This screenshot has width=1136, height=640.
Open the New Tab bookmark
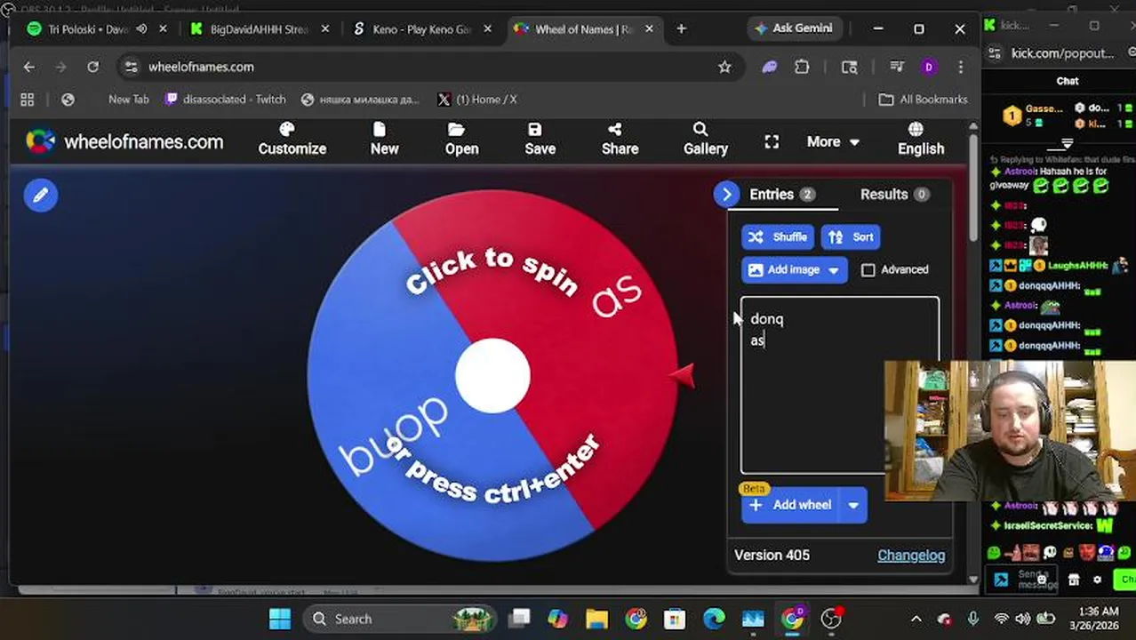click(x=128, y=100)
